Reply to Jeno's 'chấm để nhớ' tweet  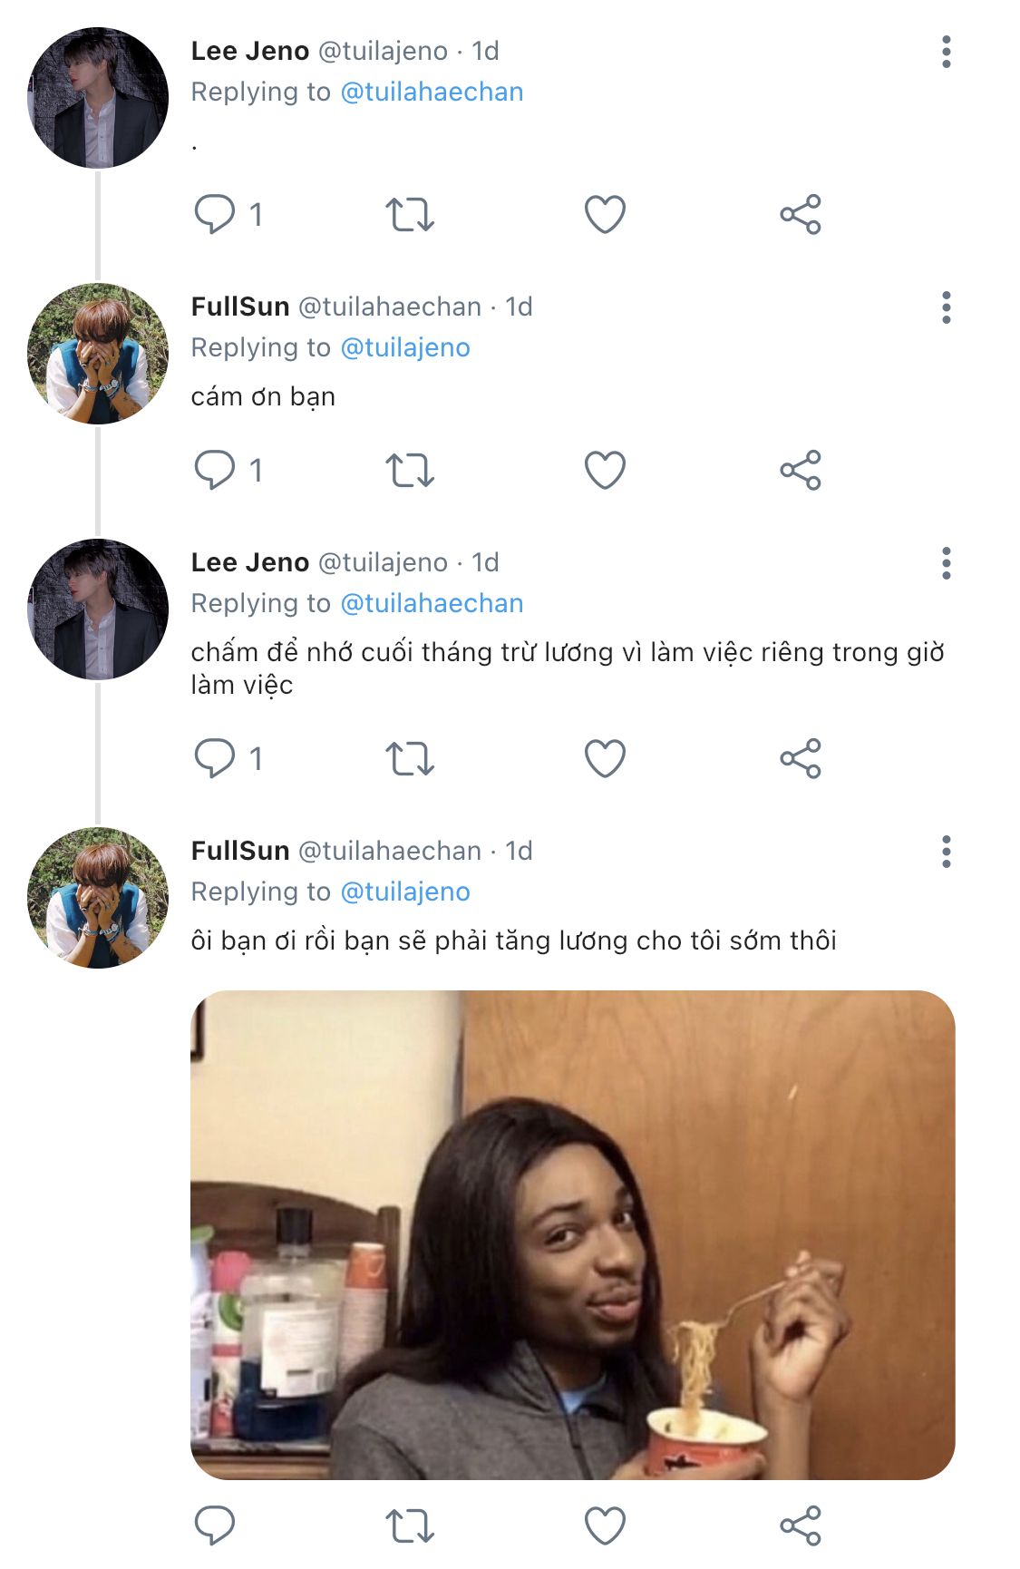pos(215,759)
